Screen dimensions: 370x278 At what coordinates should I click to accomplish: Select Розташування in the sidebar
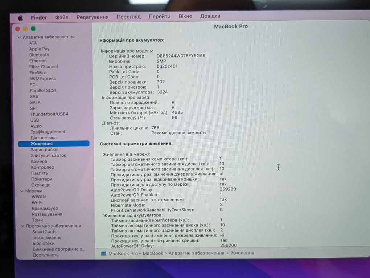(47, 214)
